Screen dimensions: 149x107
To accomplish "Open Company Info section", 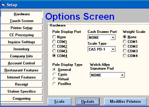I will point(22,56).
